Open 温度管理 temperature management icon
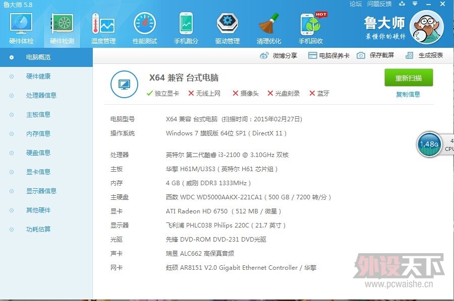Viewport: 454px width, 301px height. [x=103, y=28]
